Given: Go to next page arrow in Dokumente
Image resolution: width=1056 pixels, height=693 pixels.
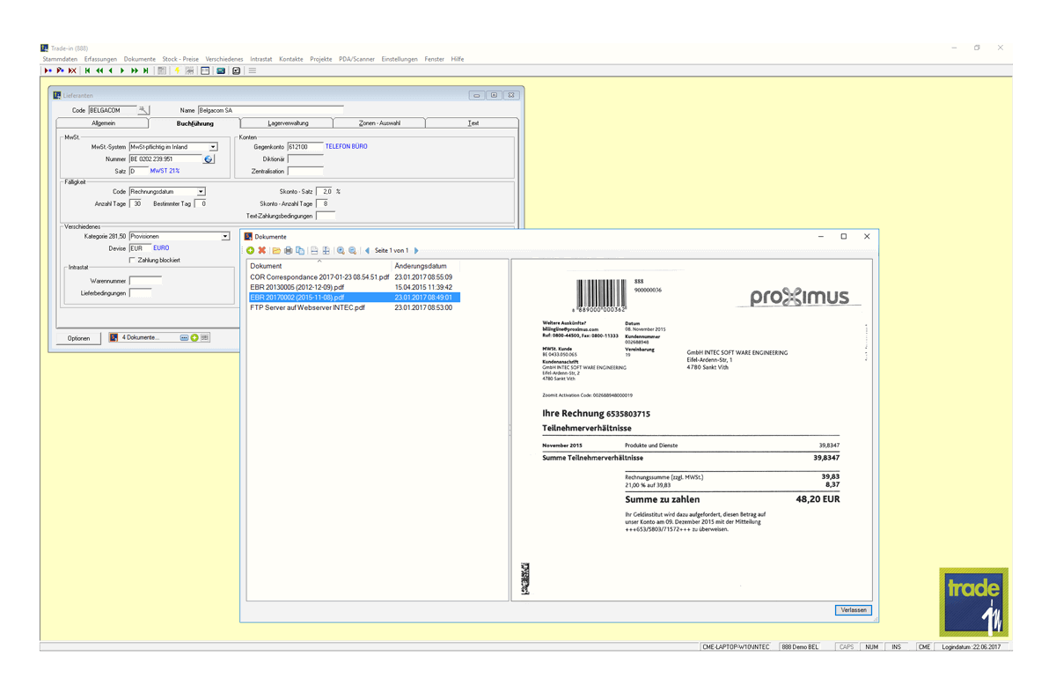Looking at the screenshot, I should tap(416, 251).
